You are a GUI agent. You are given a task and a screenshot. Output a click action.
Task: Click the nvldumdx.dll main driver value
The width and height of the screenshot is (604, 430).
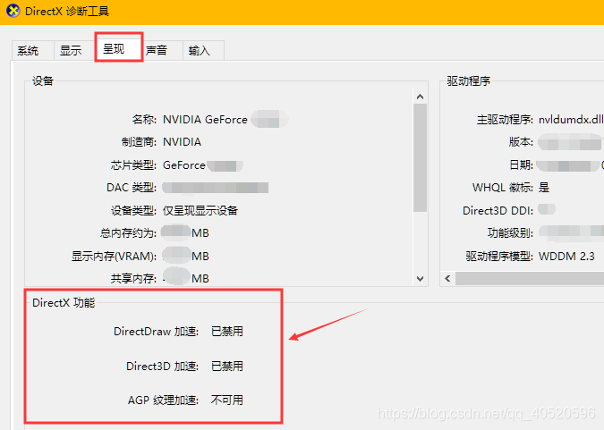tap(571, 120)
